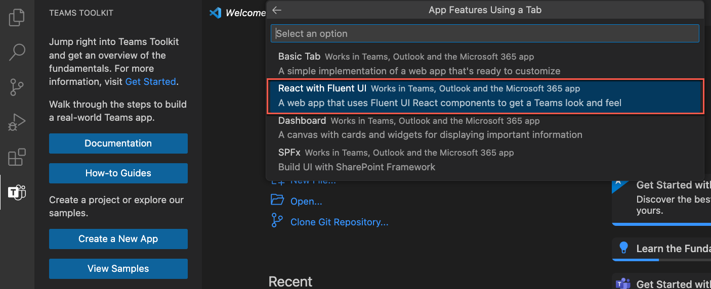Click the Documentation button
The width and height of the screenshot is (711, 289).
(118, 143)
